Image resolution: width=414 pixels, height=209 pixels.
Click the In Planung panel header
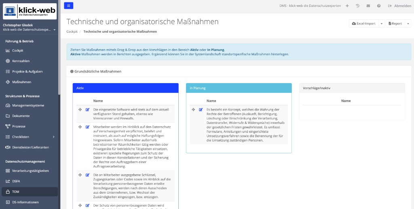click(x=239, y=88)
